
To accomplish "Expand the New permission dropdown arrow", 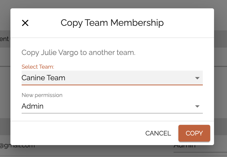I will tap(197, 106).
